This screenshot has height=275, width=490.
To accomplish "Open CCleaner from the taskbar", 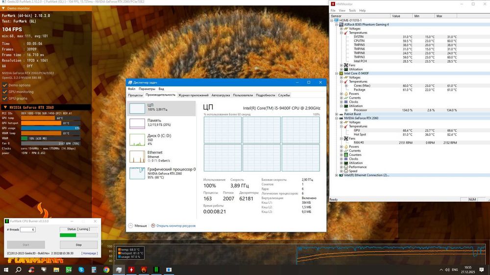I will (31, 270).
